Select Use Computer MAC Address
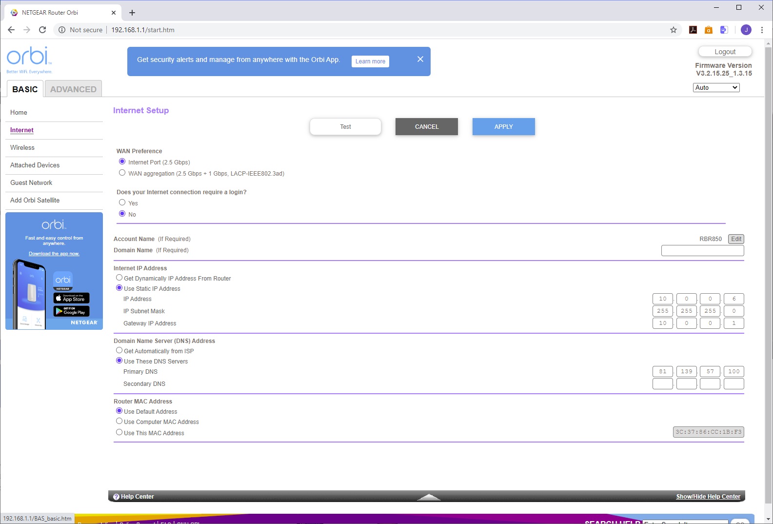 coord(119,421)
